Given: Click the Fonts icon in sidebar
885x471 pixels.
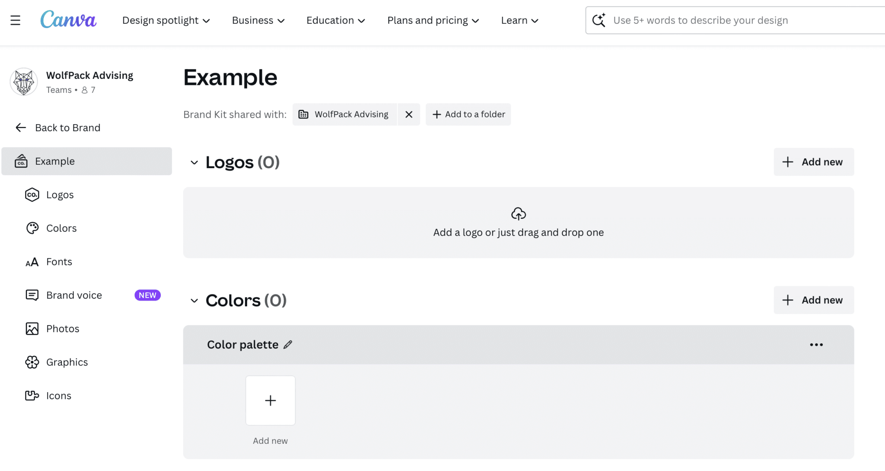Looking at the screenshot, I should click(x=32, y=261).
